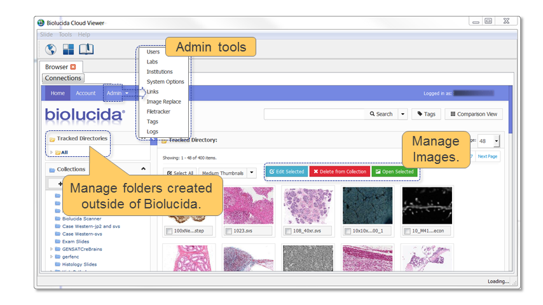Collapse the Collections panel chevron
543x305 pixels.
click(143, 169)
